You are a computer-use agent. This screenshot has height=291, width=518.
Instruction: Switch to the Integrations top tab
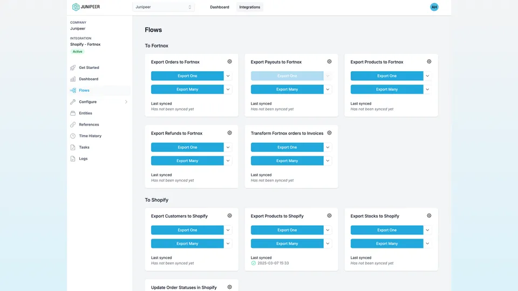click(250, 7)
